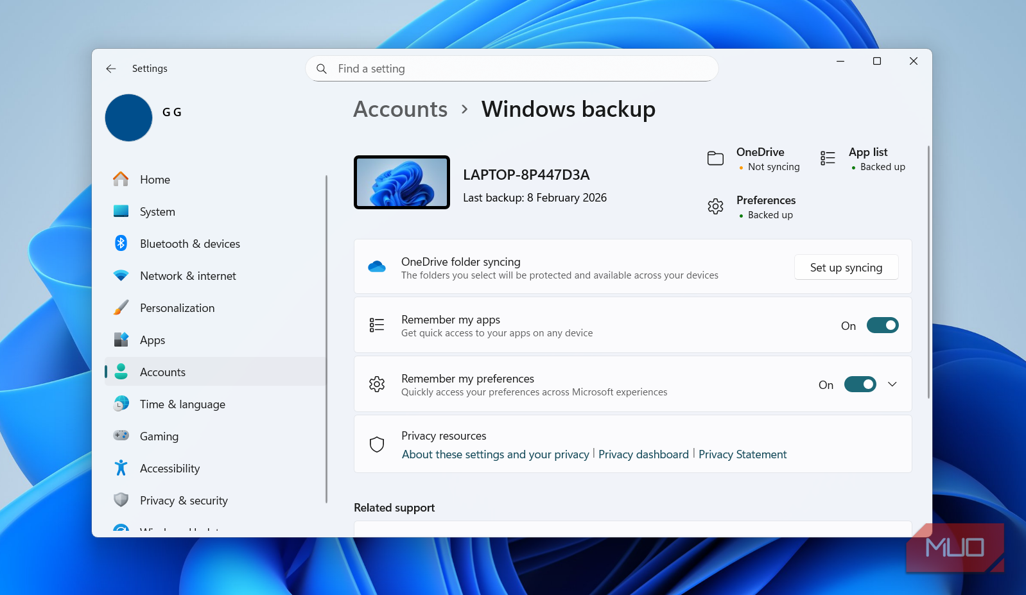Viewport: 1026px width, 595px height.
Task: Click the Set up syncing button
Action: pyautogui.click(x=846, y=268)
